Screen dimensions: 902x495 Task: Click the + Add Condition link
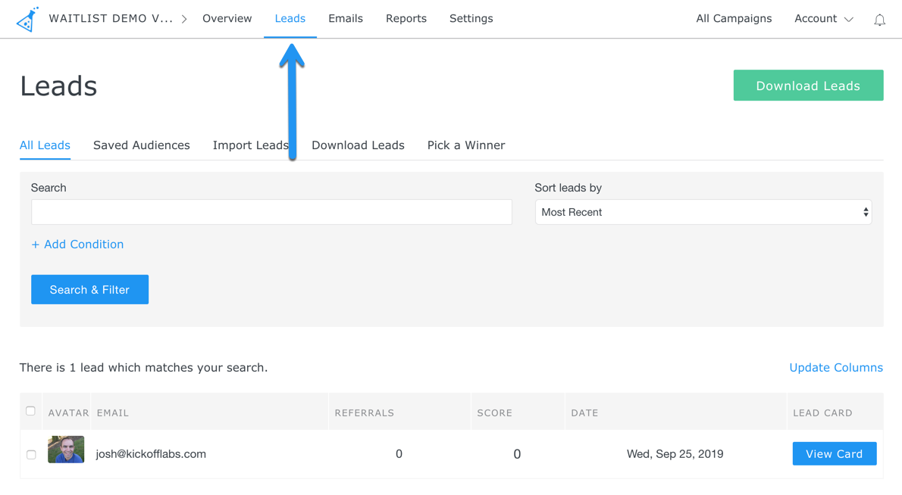pos(77,244)
